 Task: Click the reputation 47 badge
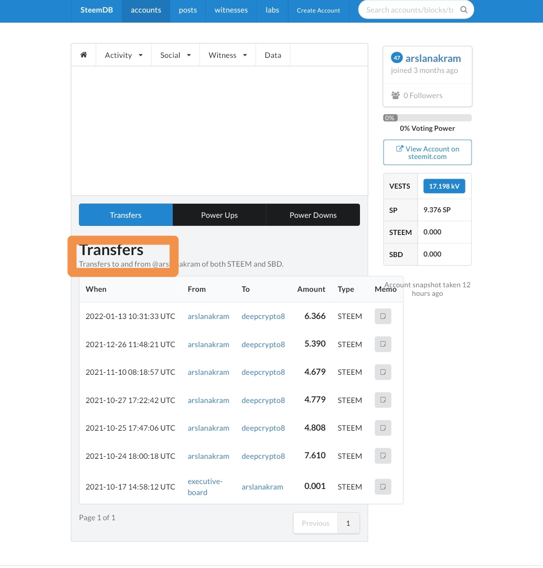tap(397, 57)
